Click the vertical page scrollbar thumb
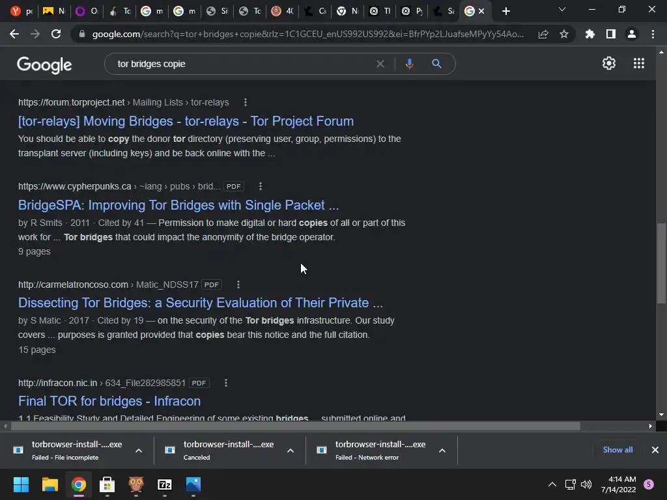Viewport: 667px width, 500px height. pyautogui.click(x=661, y=263)
